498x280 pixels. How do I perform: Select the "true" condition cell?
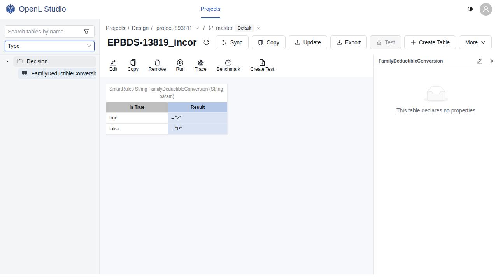137,118
